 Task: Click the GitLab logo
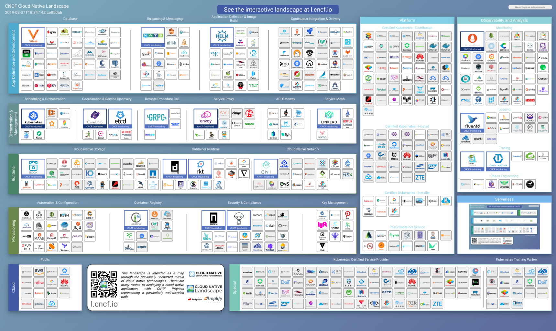point(348,54)
